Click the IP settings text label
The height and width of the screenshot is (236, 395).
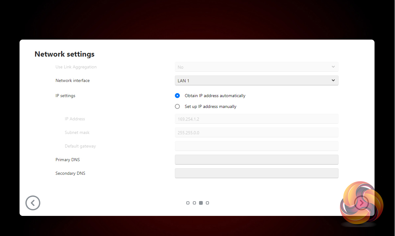(65, 96)
